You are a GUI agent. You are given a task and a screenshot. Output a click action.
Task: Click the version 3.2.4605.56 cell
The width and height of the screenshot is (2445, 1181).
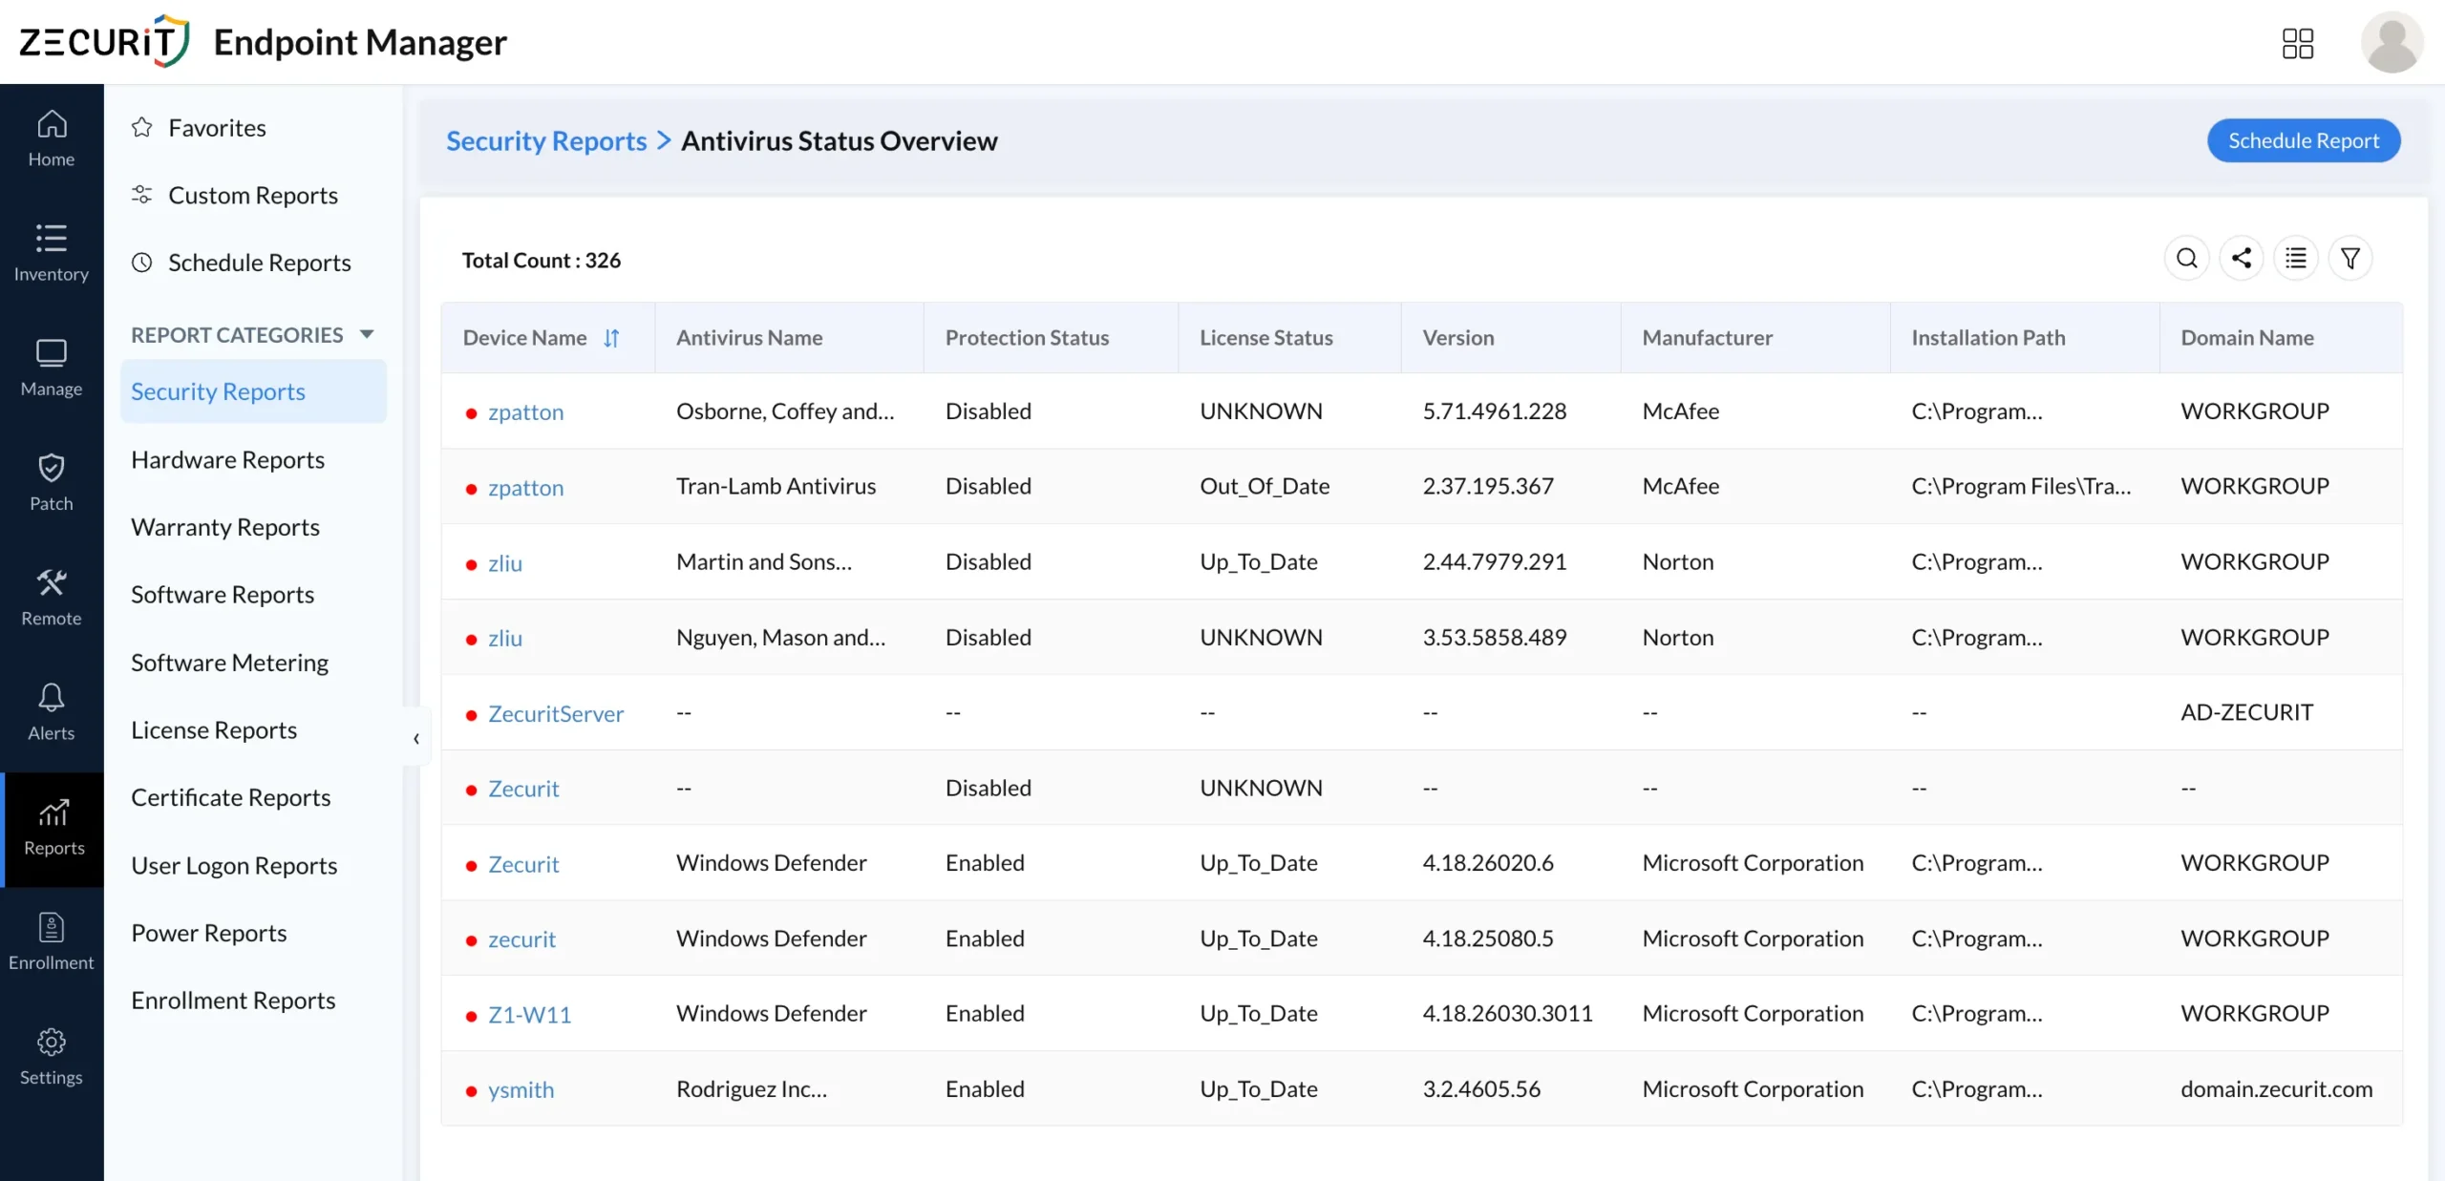pyautogui.click(x=1481, y=1088)
